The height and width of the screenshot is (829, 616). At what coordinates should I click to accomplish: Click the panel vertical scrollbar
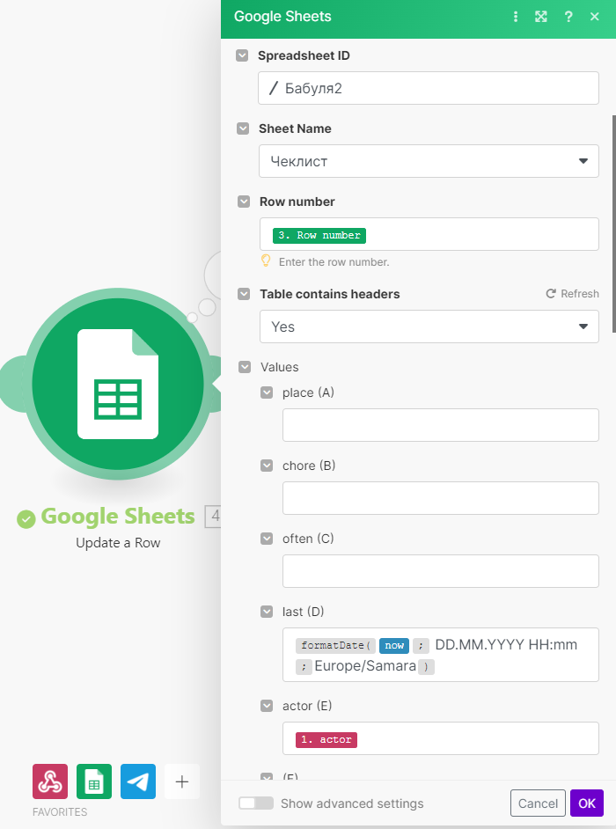click(x=613, y=224)
